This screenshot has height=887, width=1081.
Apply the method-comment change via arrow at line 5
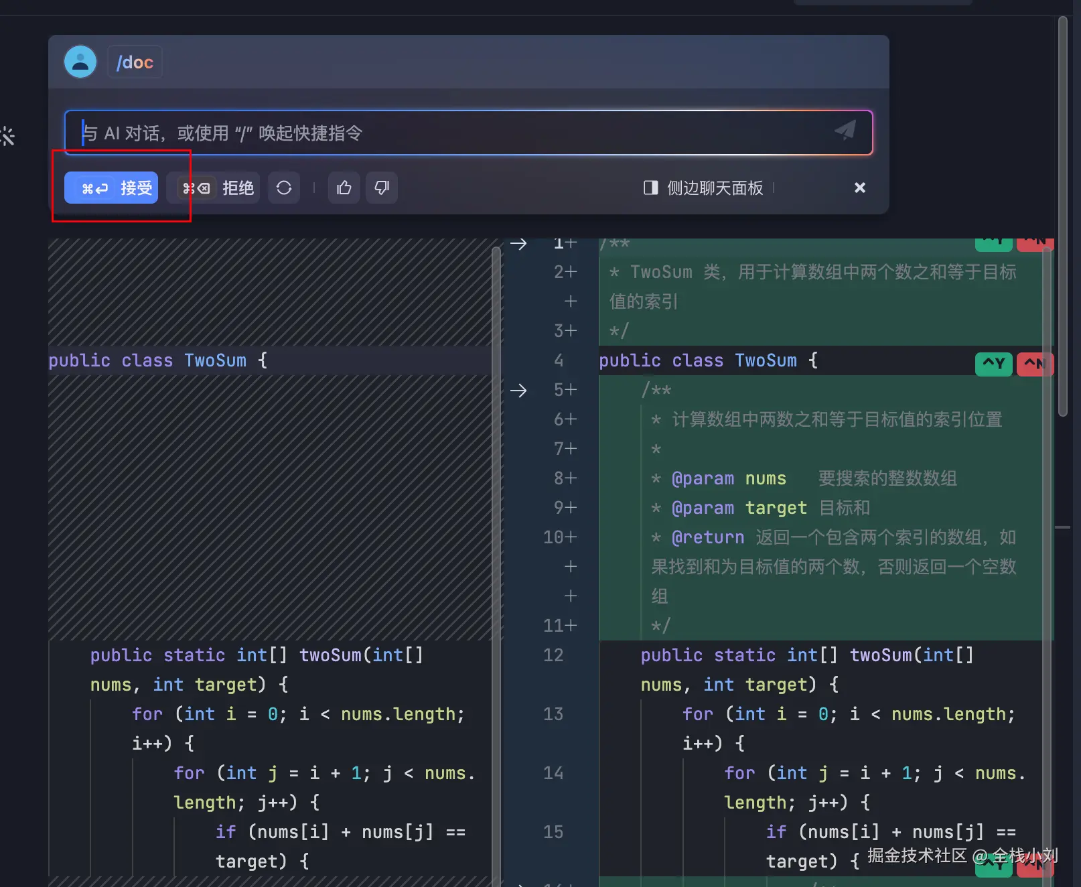coord(518,390)
